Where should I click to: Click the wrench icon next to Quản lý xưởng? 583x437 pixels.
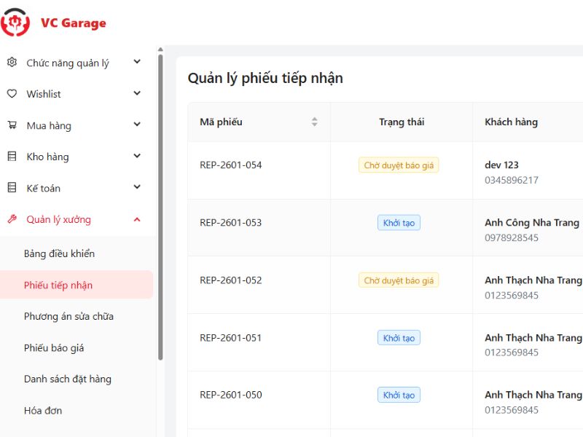pyautogui.click(x=14, y=219)
